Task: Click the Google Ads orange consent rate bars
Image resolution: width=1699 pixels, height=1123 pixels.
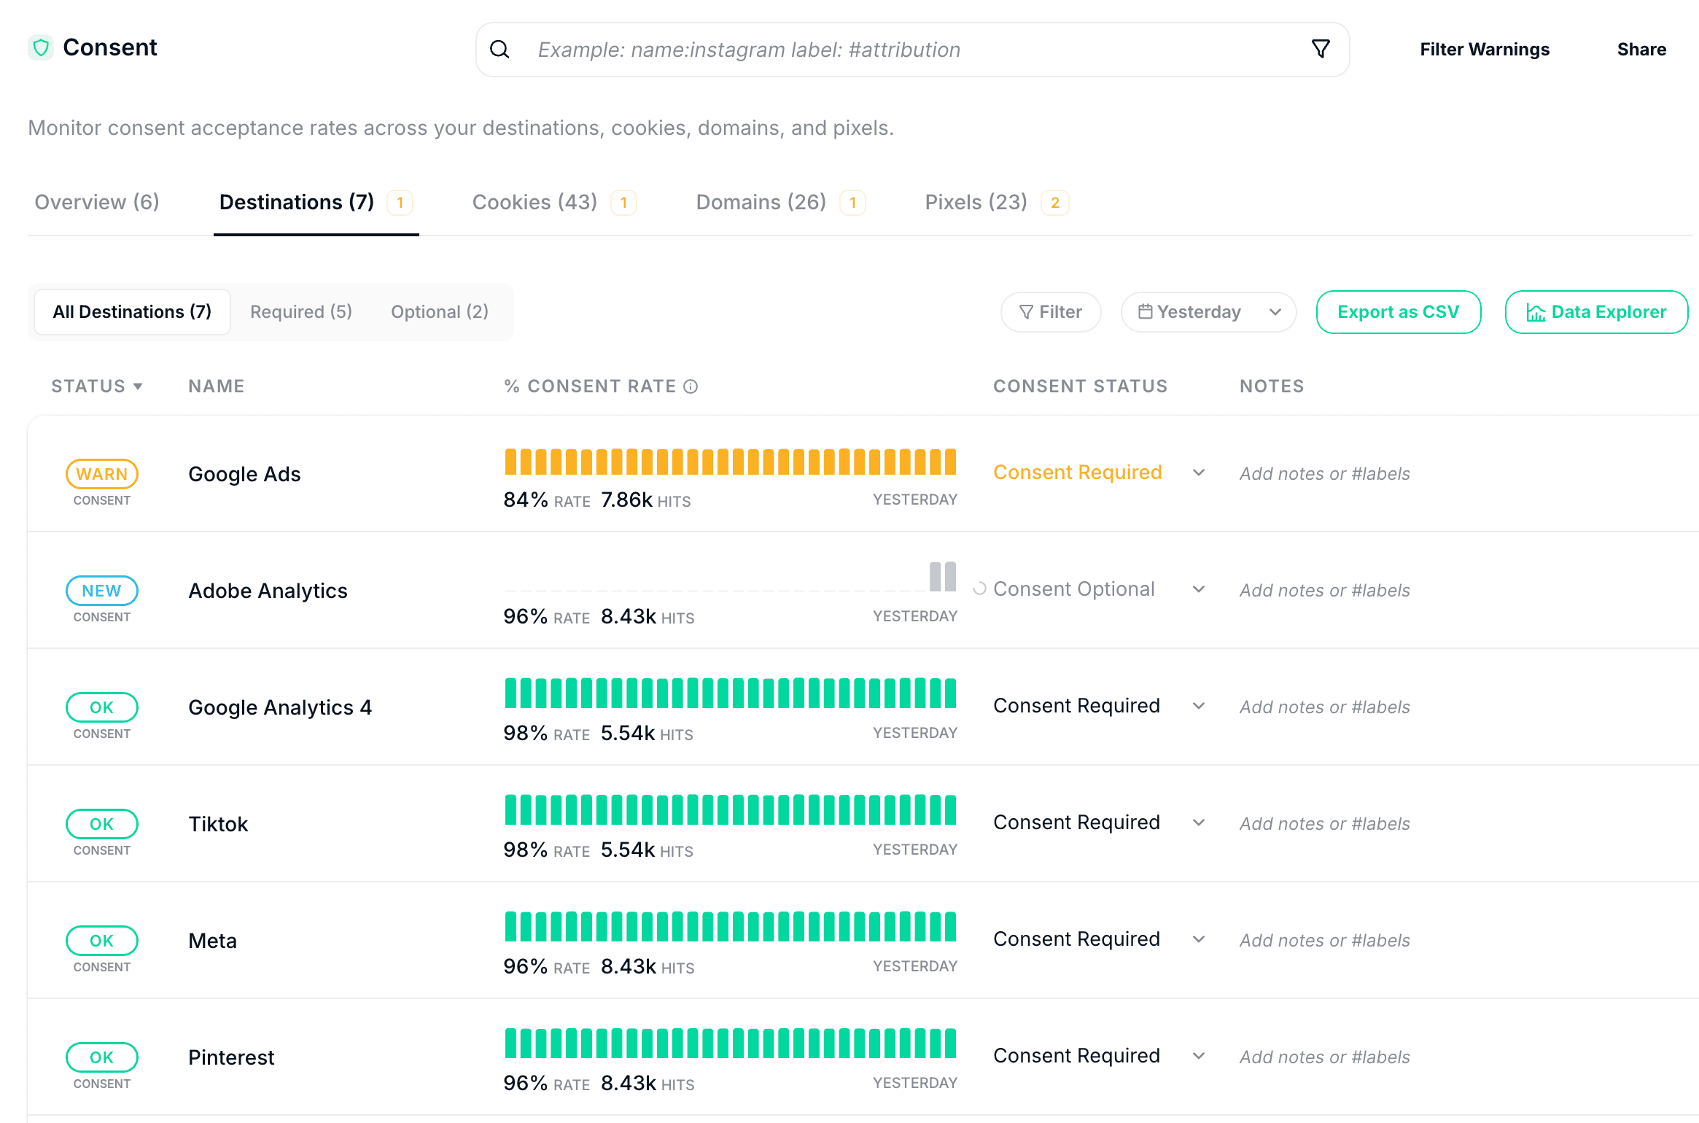Action: [x=730, y=462]
